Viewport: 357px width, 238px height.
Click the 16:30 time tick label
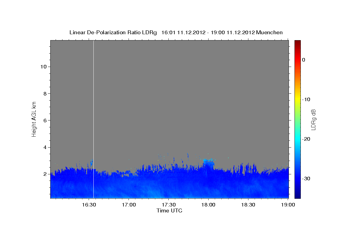(89, 205)
